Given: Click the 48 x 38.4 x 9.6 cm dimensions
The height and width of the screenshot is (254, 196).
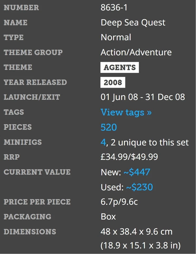Looking at the screenshot, I should (x=136, y=232).
